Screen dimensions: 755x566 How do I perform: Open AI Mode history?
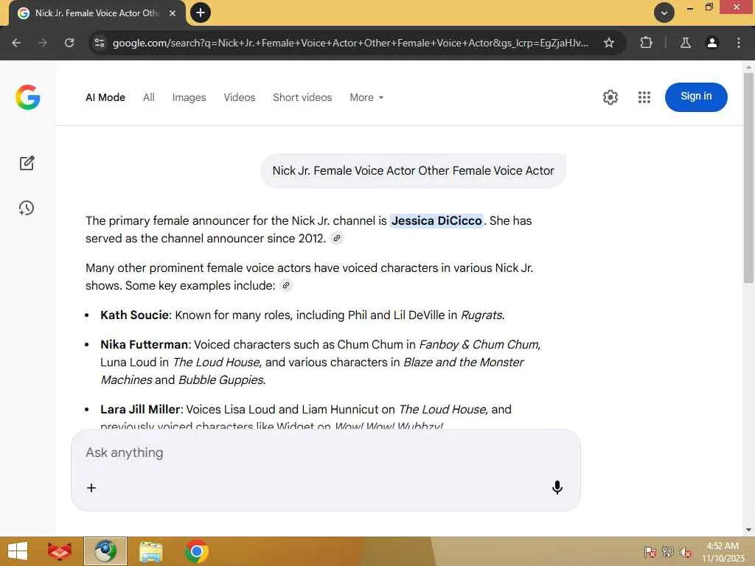pyautogui.click(x=27, y=208)
